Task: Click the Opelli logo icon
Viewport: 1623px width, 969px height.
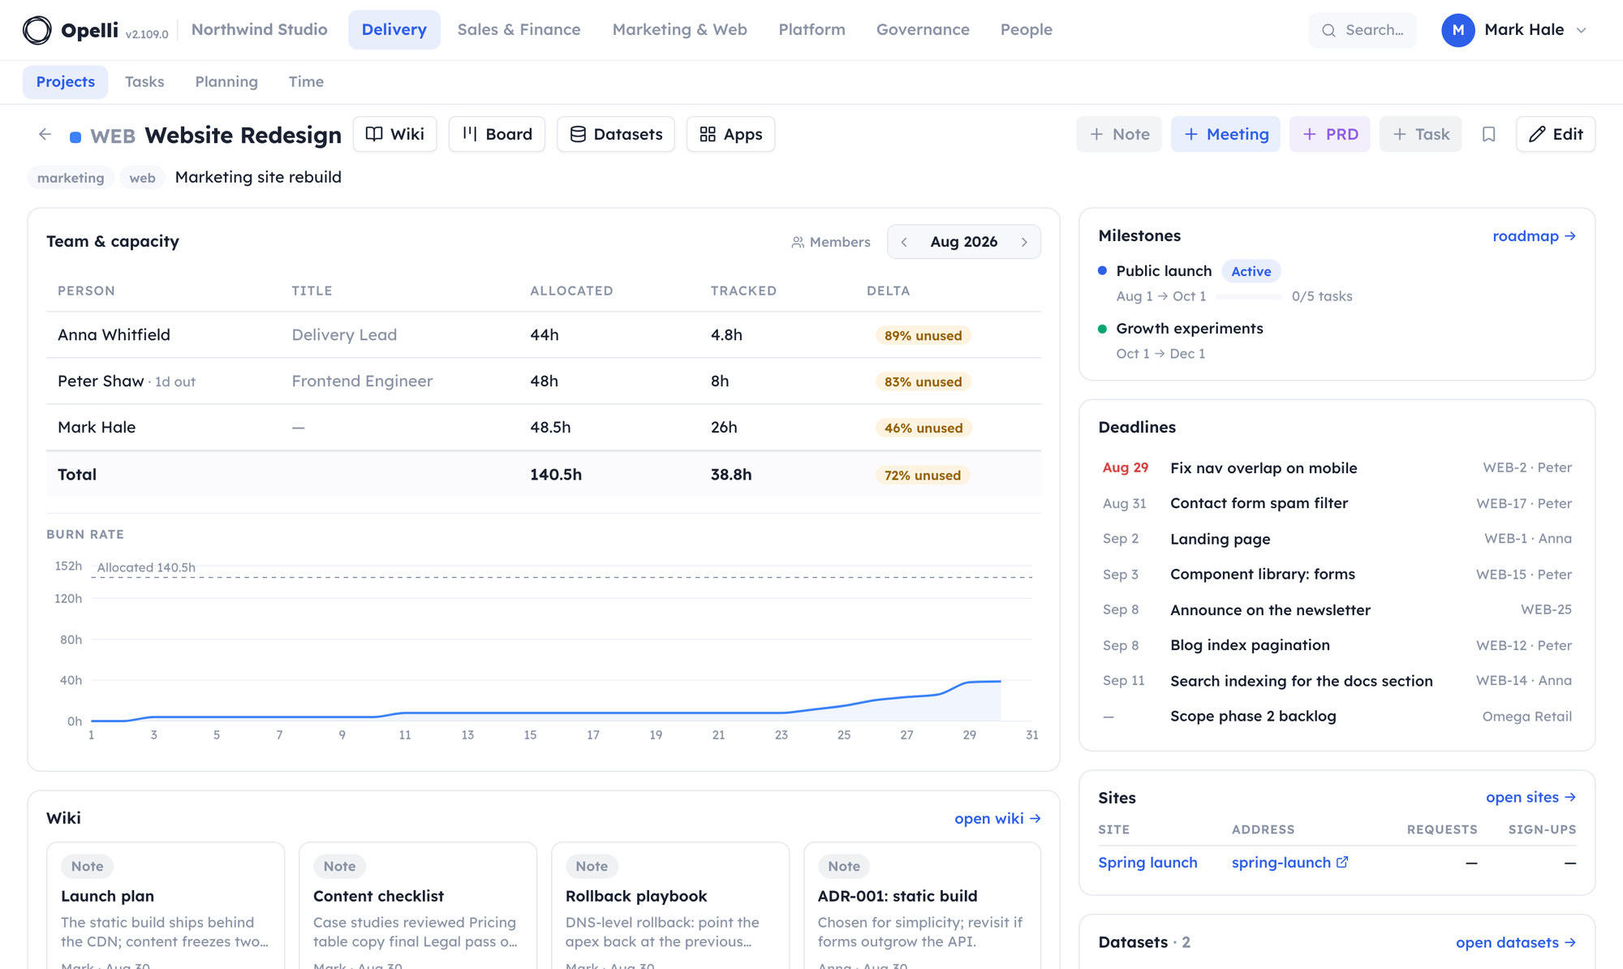Action: [x=37, y=30]
